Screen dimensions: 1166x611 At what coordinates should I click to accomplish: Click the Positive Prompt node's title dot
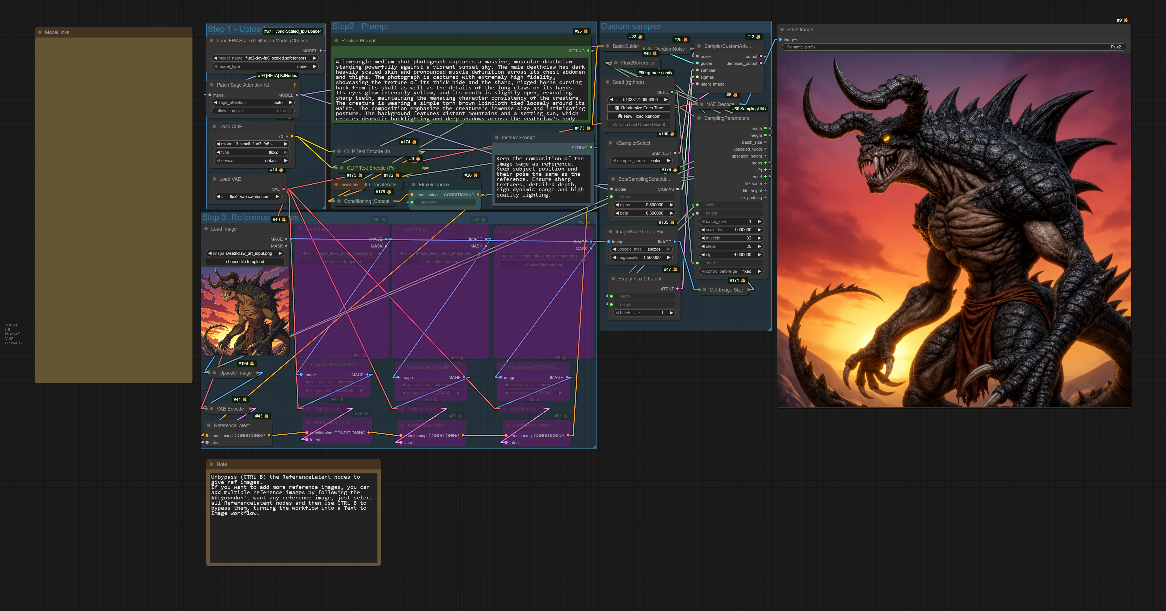click(336, 41)
